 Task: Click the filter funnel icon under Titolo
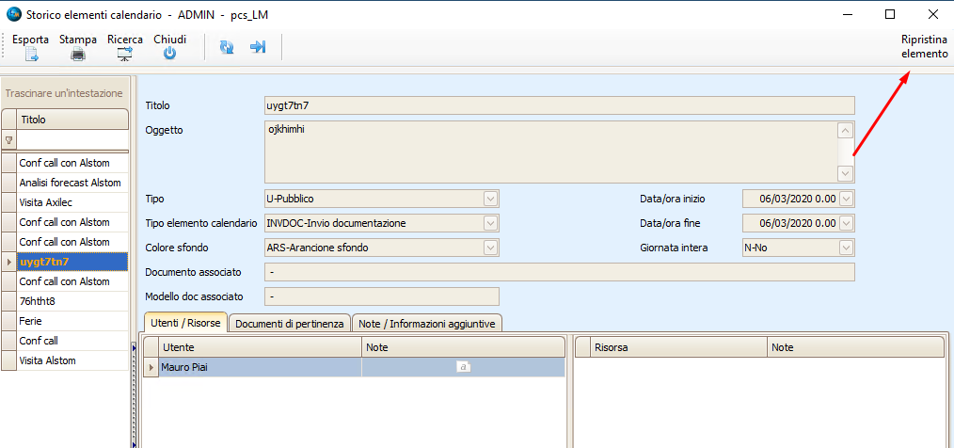tap(9, 139)
